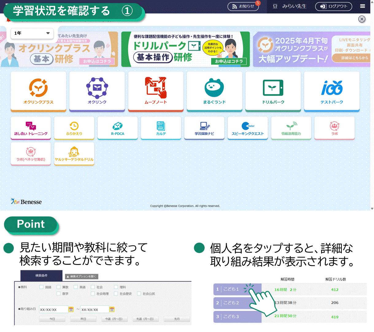
Task: Select the 検索条件 tab
Action: 41,275
